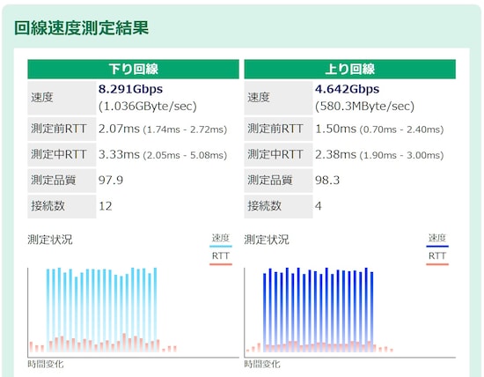Click the first light blue download speed bar

(x=48, y=310)
